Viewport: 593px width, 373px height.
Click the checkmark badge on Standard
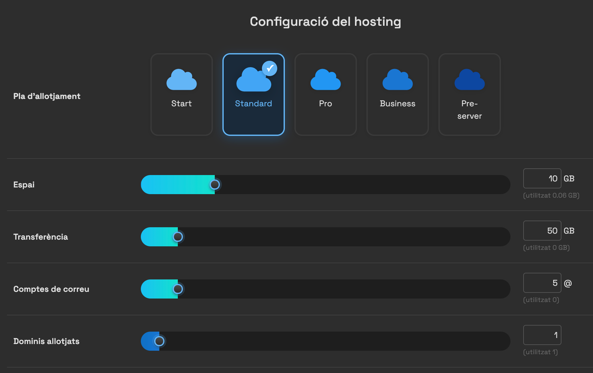(x=270, y=68)
